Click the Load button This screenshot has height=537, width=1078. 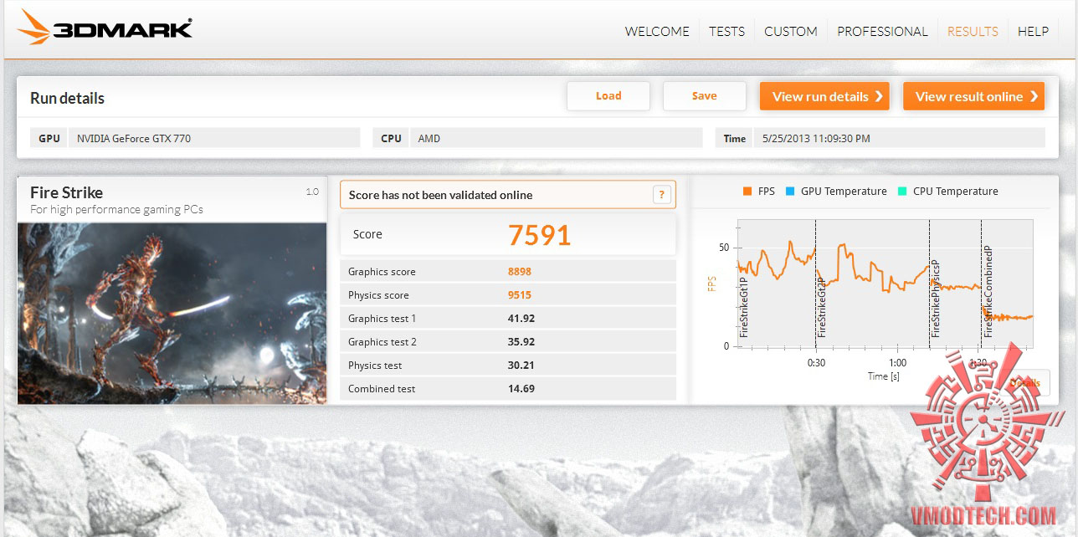coord(608,96)
